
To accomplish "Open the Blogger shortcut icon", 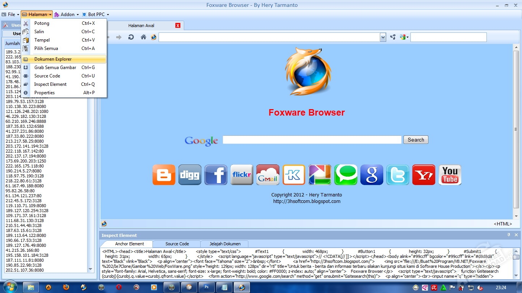I will [x=164, y=175].
